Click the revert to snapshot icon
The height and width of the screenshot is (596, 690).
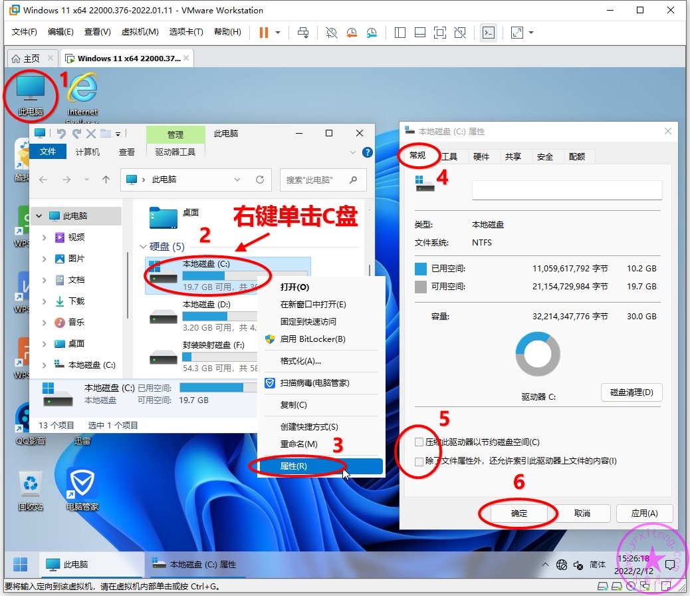point(352,32)
